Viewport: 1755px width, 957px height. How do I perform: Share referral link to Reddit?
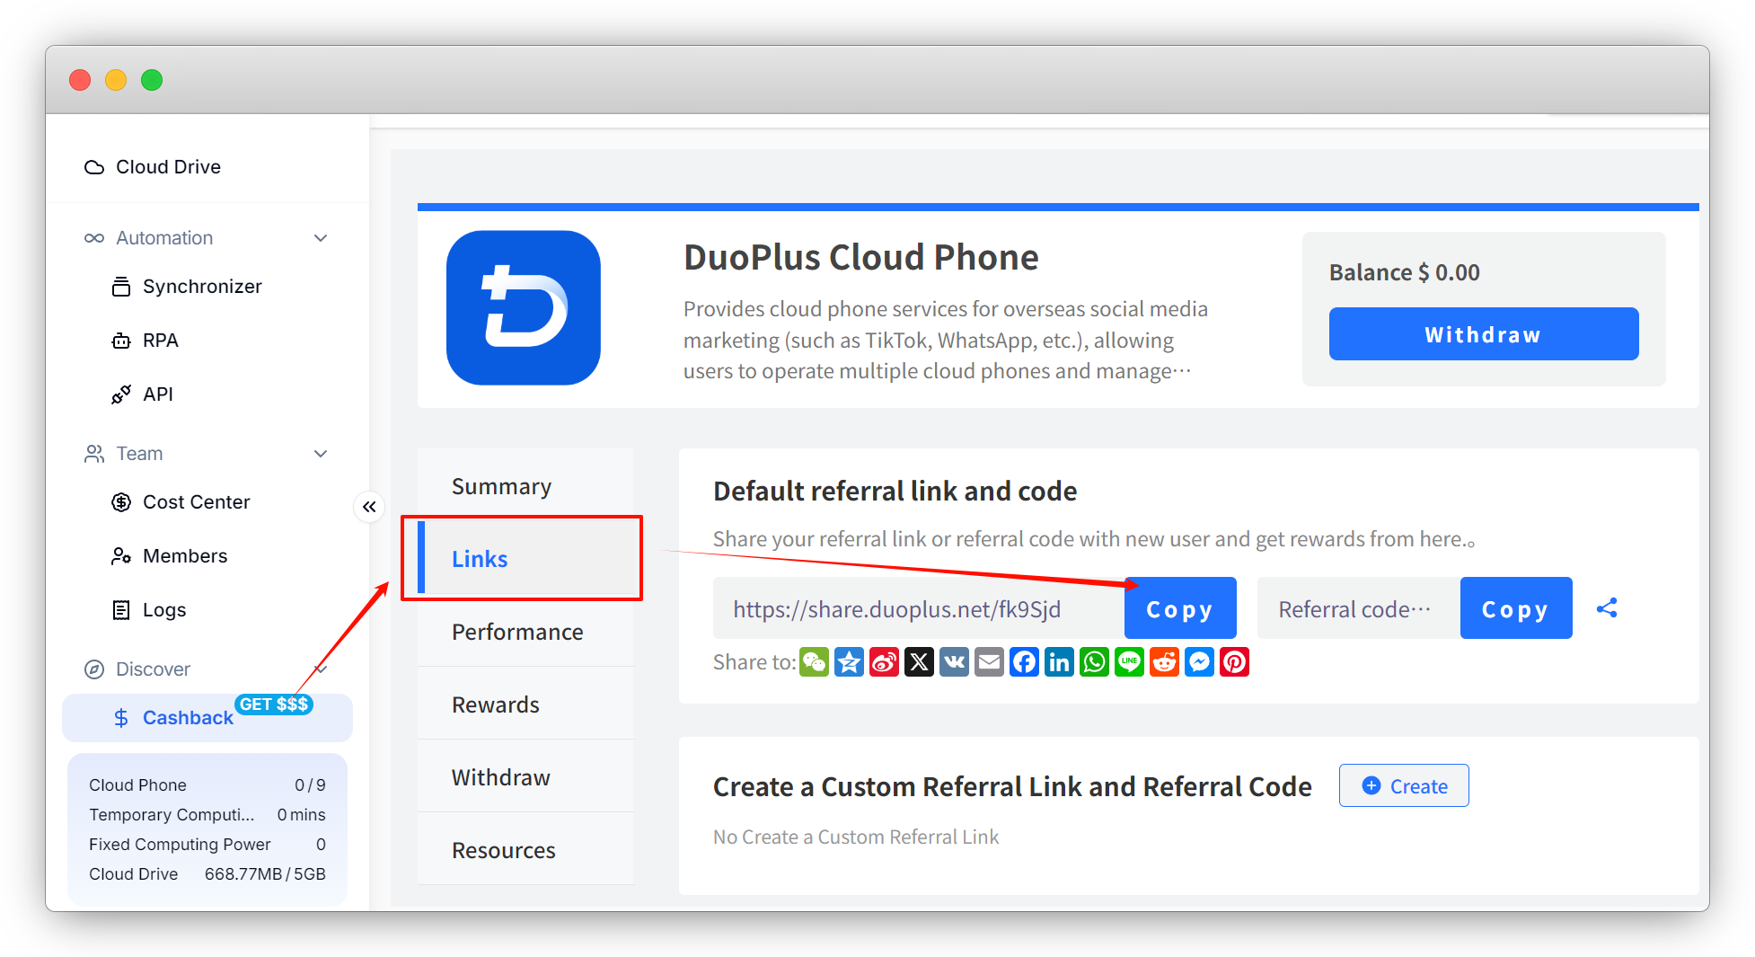point(1164,662)
